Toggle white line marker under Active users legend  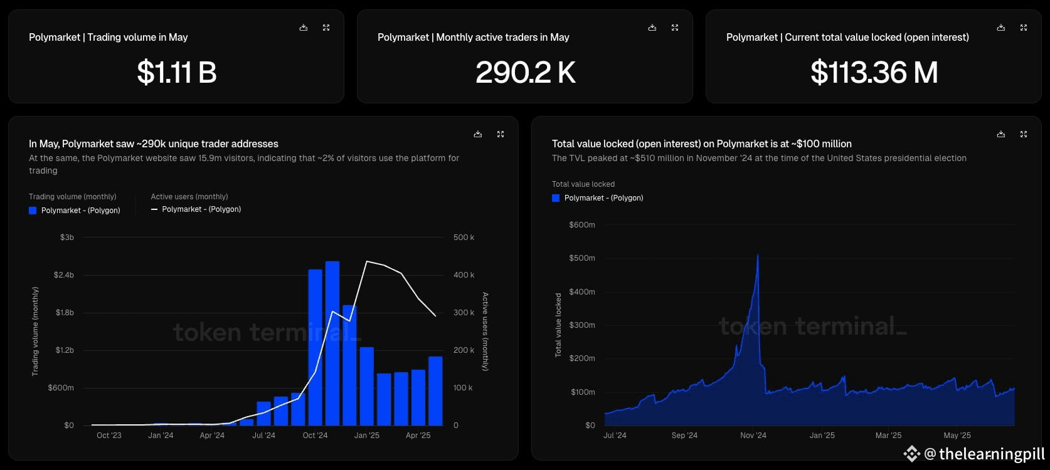pyautogui.click(x=154, y=209)
